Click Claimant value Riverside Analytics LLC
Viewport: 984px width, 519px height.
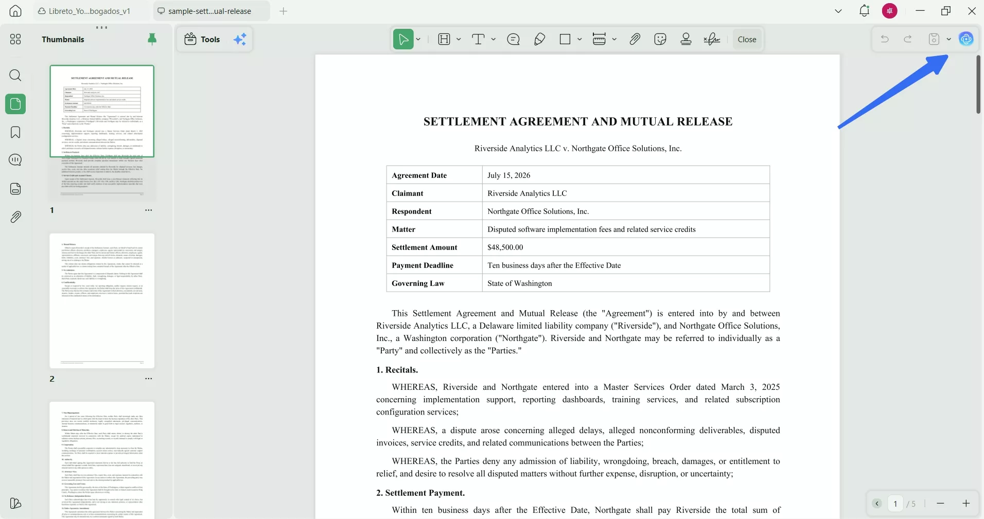pyautogui.click(x=527, y=193)
